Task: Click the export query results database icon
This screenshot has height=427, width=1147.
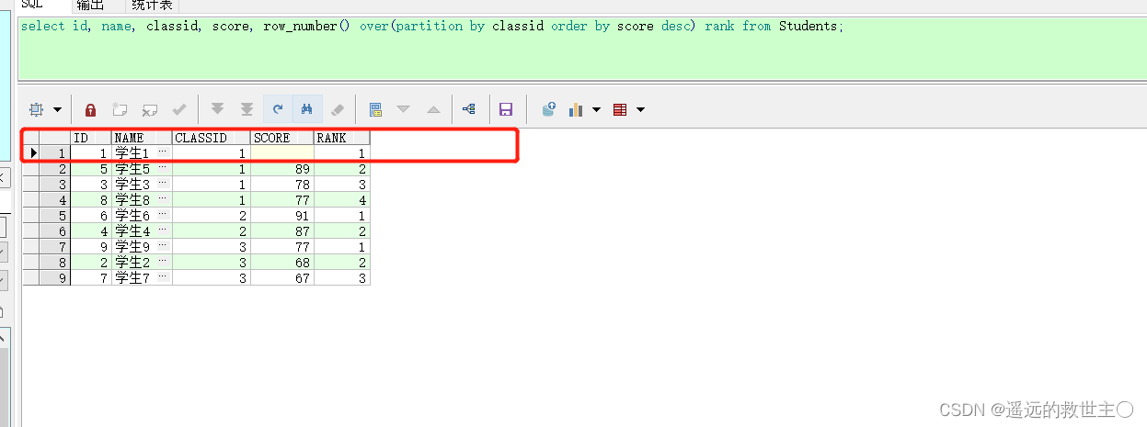Action: 548,109
